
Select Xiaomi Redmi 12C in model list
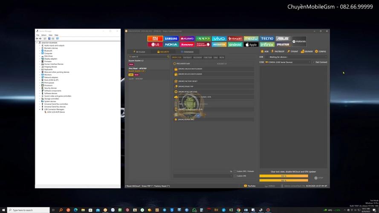coord(137,71)
